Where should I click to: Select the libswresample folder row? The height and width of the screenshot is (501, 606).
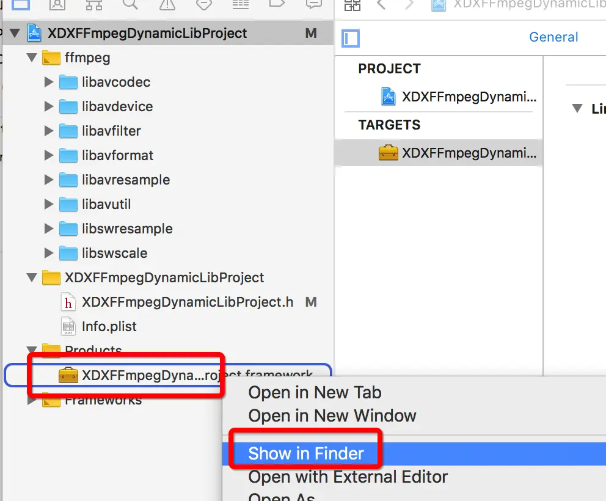pyautogui.click(x=168, y=229)
